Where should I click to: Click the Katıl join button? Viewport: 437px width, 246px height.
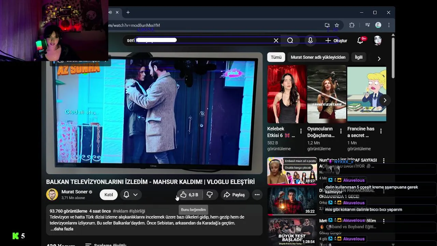coord(109,194)
